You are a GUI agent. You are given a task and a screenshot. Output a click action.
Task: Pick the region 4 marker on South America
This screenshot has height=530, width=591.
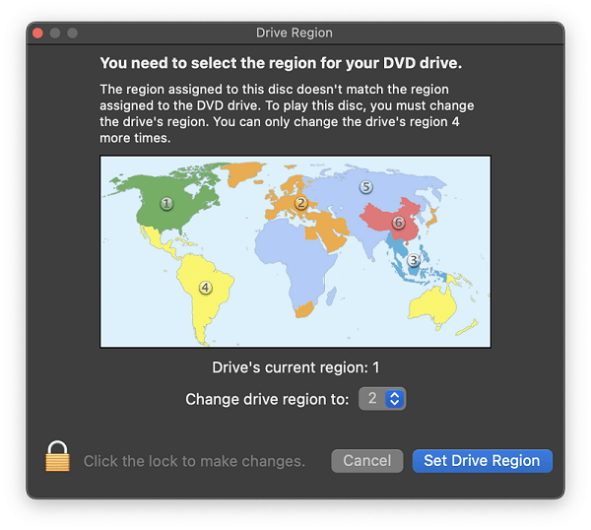[205, 288]
